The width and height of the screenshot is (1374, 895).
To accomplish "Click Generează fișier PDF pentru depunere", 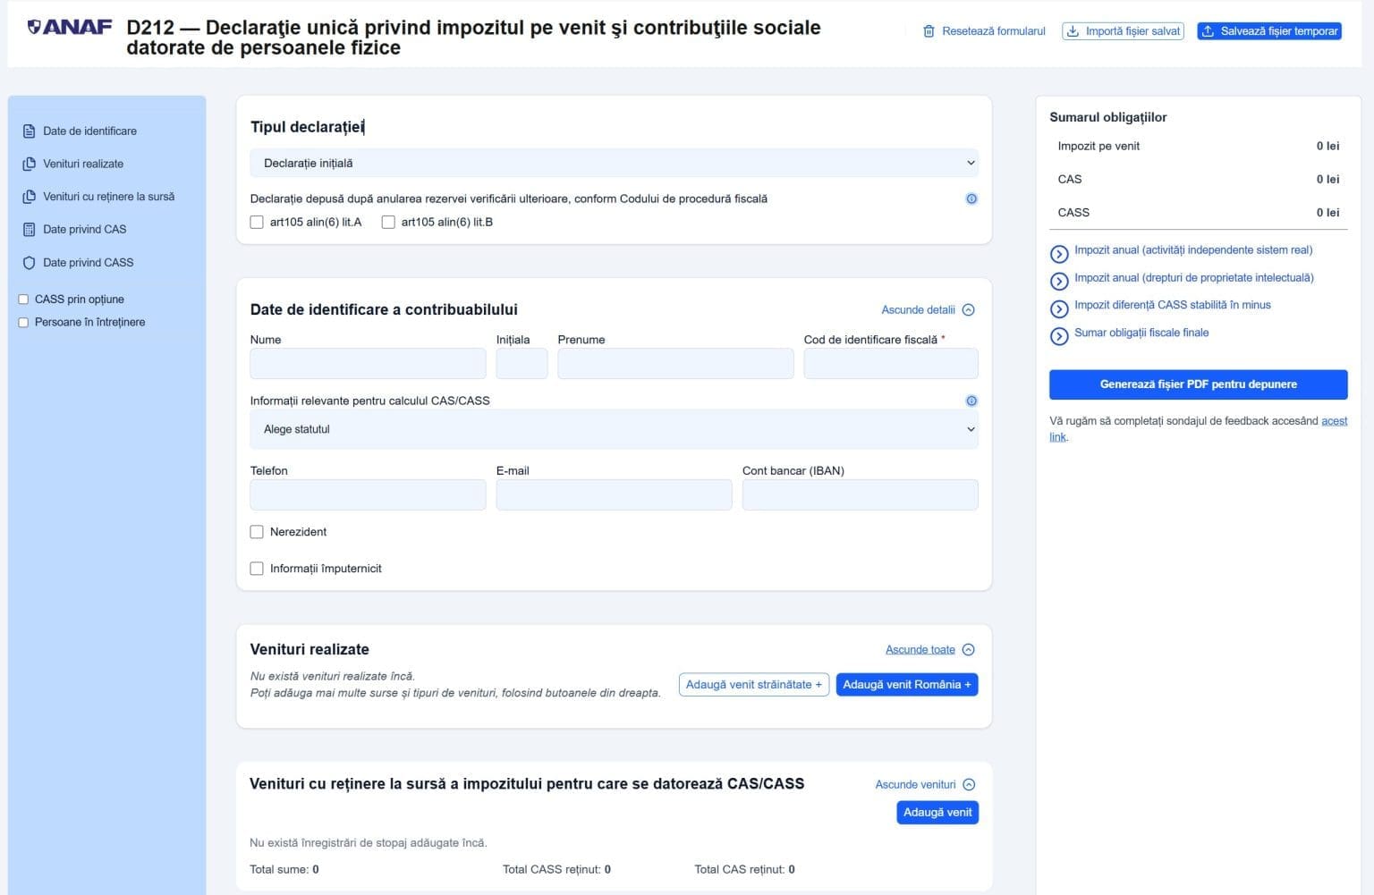I will click(x=1198, y=384).
